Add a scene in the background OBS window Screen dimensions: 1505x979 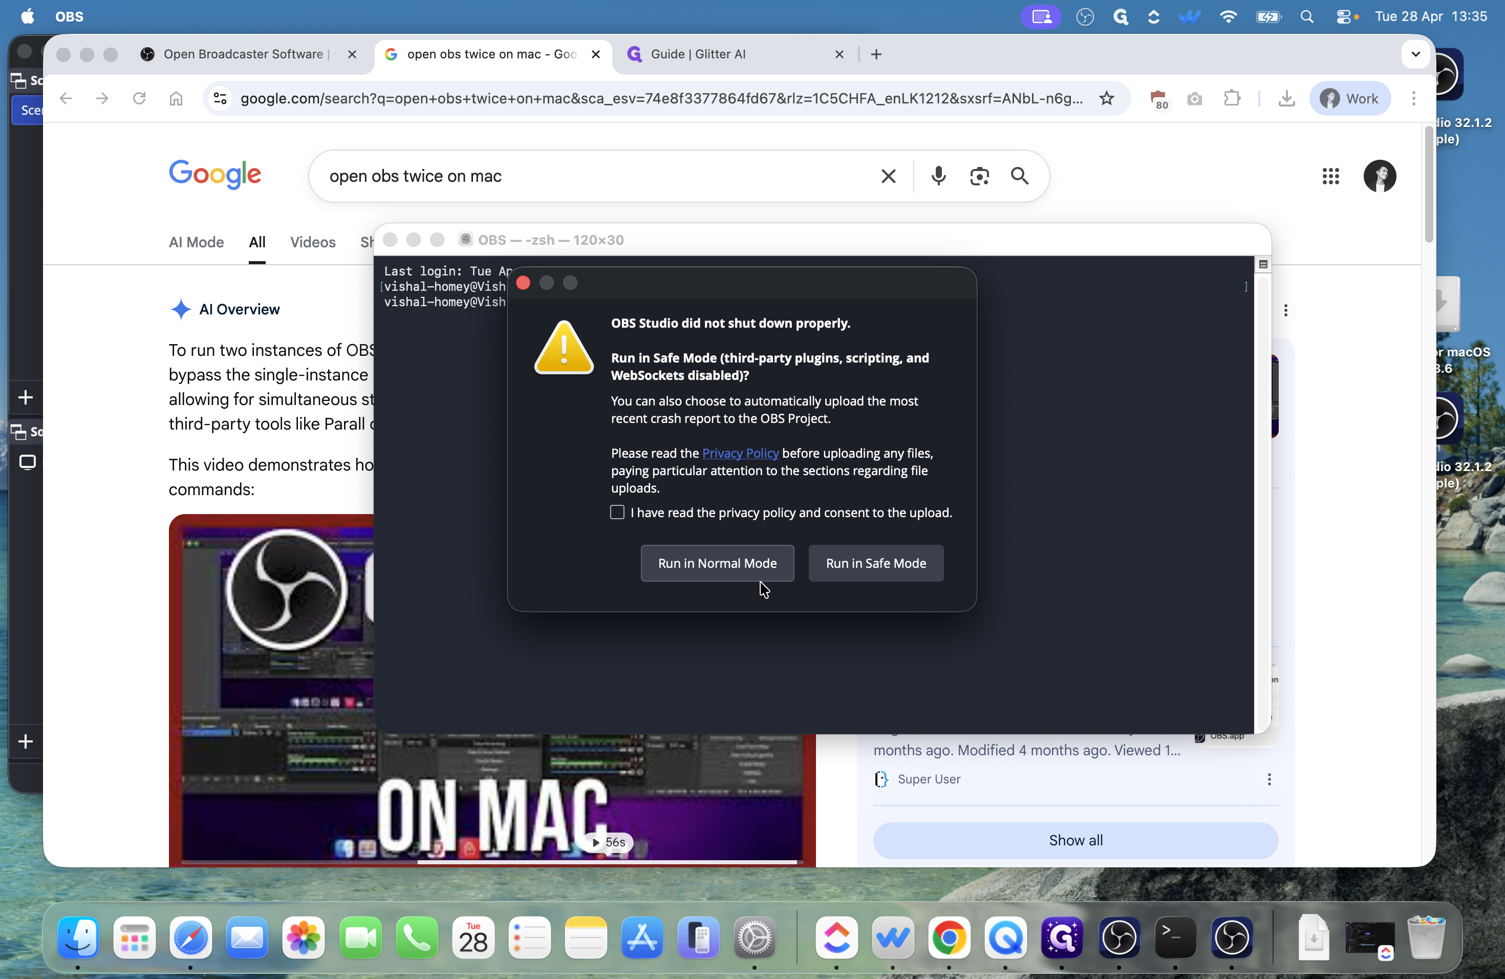coord(25,398)
